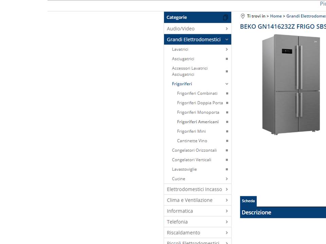Click square bullet next to Asciugatrici
The height and width of the screenshot is (244, 326).
pyautogui.click(x=227, y=59)
